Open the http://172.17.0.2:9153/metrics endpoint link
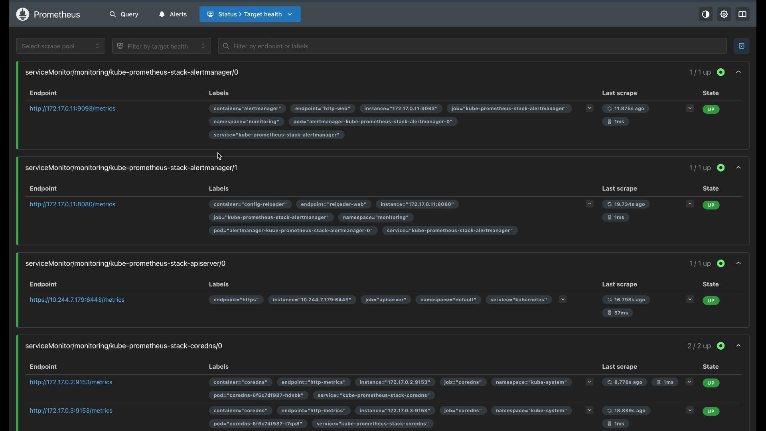The width and height of the screenshot is (766, 431). [x=71, y=383]
